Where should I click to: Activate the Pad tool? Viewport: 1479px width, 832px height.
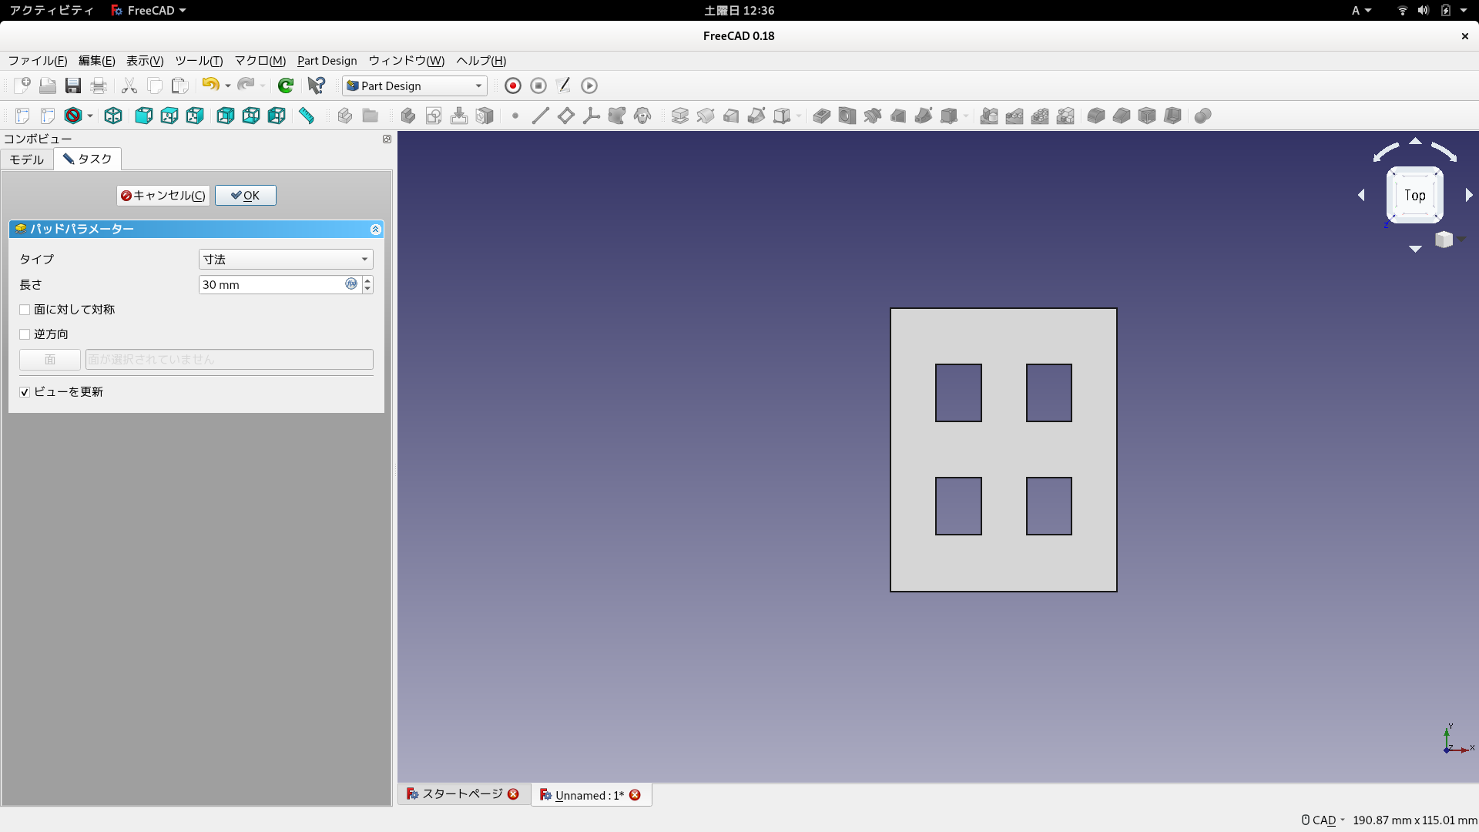point(680,116)
